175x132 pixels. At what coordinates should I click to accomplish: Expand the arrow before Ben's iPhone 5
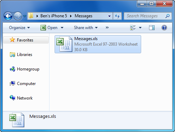coord(37,16)
